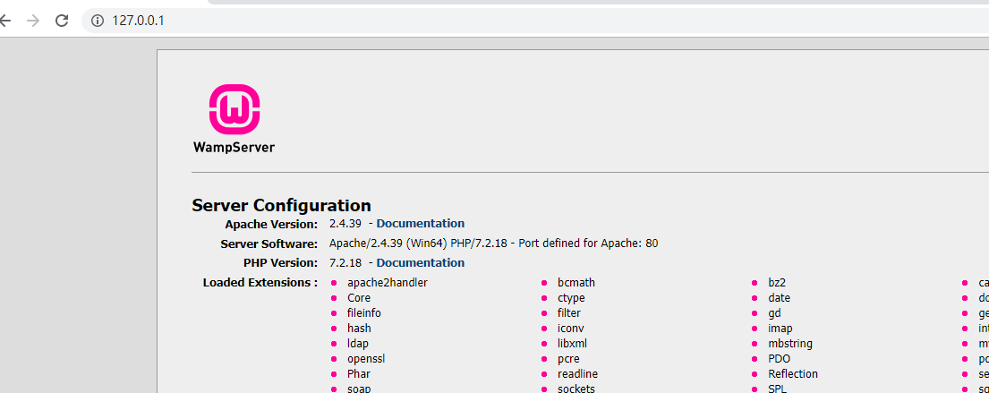Open PHP Version Documentation link

click(x=420, y=262)
